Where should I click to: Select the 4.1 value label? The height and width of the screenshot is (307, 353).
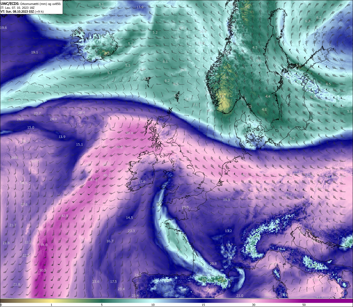click(264, 110)
